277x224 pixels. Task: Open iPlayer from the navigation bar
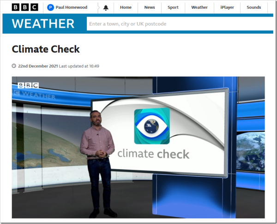point(227,7)
